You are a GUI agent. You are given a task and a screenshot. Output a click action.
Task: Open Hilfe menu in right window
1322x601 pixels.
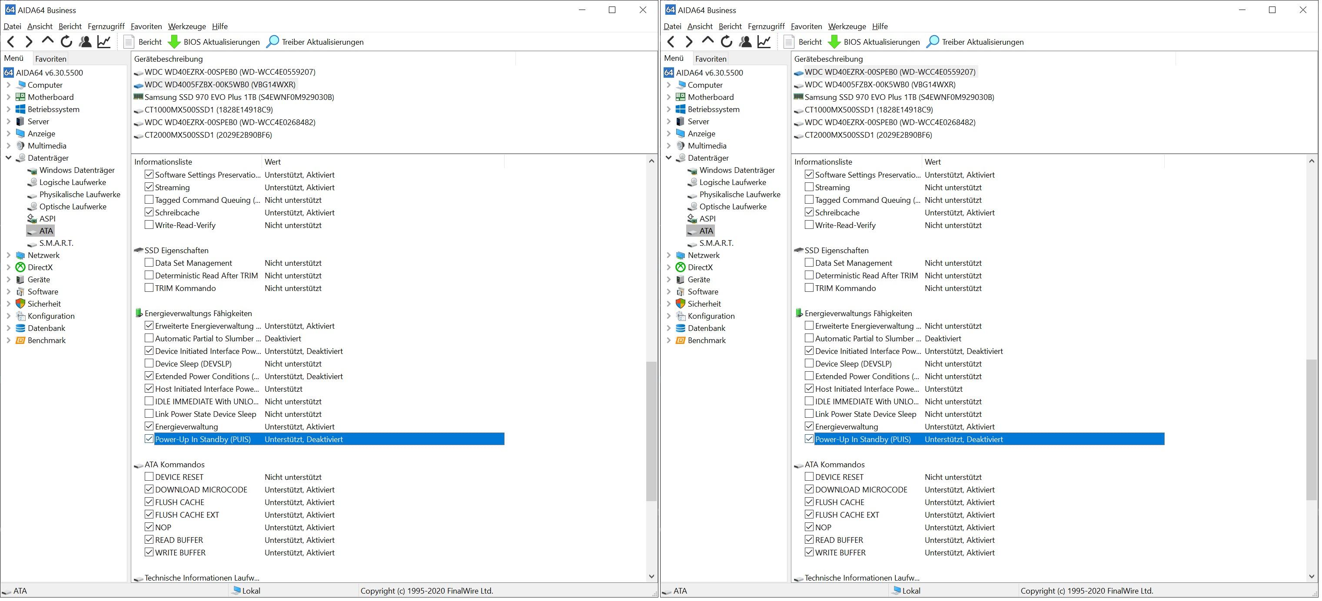click(880, 26)
